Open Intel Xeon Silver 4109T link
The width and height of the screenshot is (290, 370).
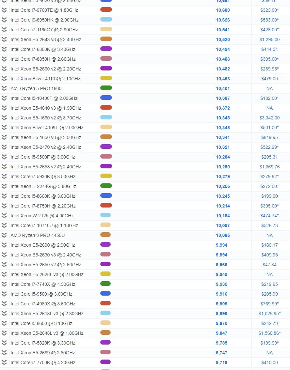click(x=47, y=128)
